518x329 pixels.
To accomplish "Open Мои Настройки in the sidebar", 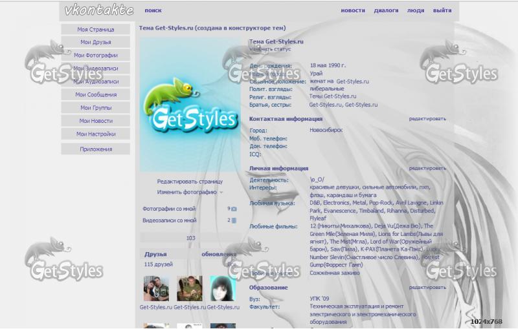I will point(95,134).
